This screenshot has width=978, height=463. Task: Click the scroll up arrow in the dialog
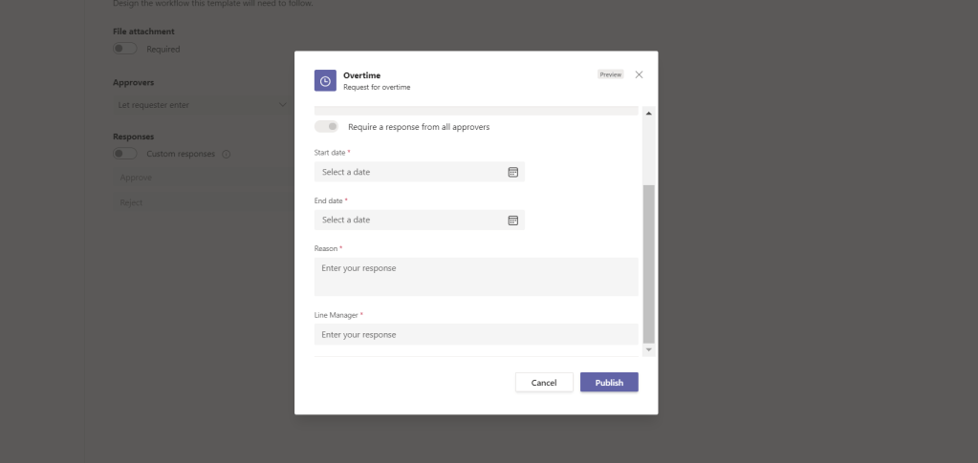pyautogui.click(x=649, y=114)
